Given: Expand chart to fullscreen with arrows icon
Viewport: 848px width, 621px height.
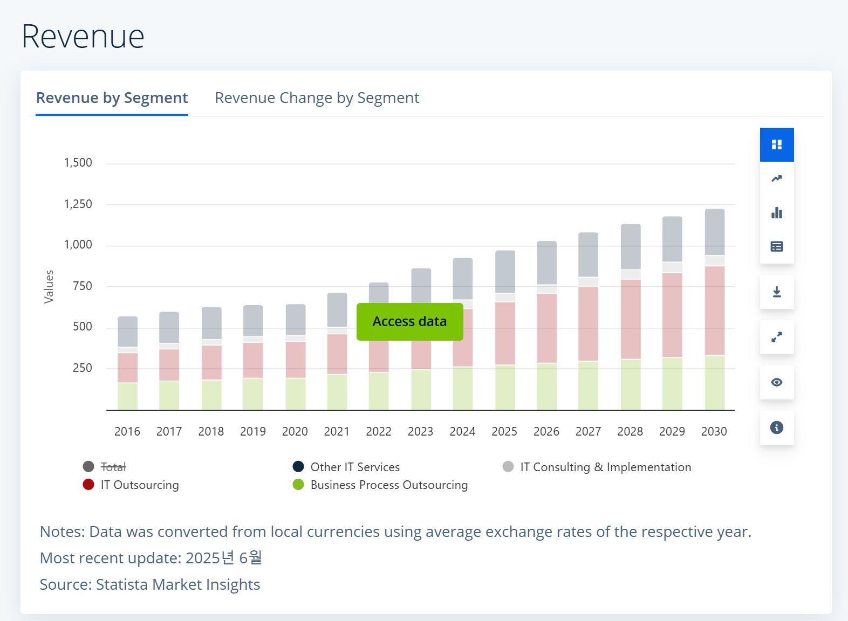Looking at the screenshot, I should pyautogui.click(x=777, y=337).
